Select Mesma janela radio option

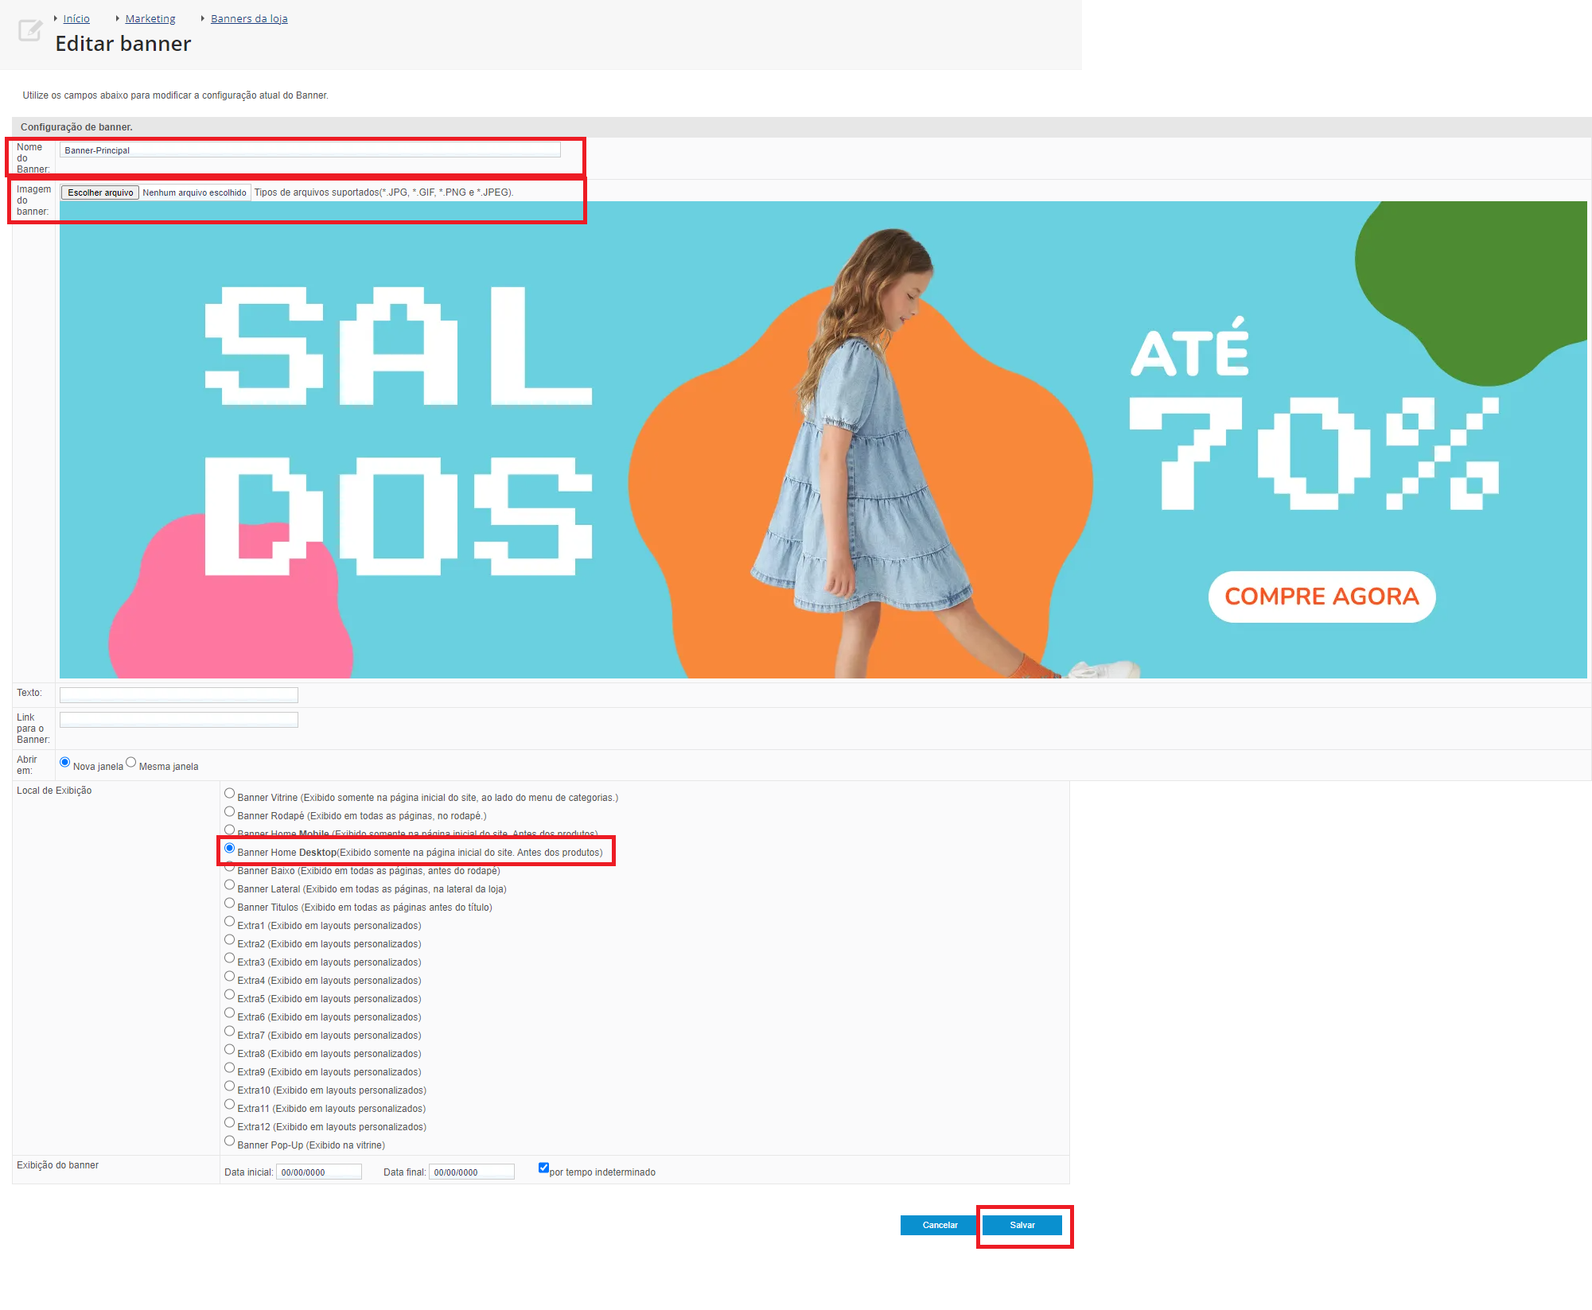131,762
